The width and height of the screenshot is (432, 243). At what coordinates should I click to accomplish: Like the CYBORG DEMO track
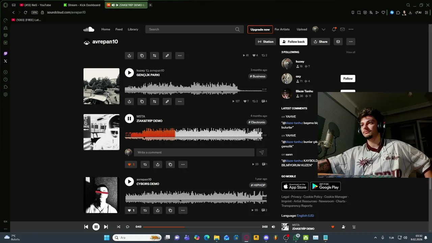(131, 210)
